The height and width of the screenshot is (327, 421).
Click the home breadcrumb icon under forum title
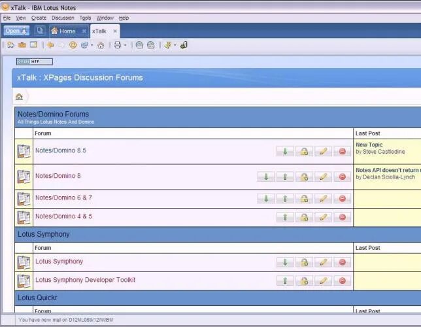click(x=19, y=96)
